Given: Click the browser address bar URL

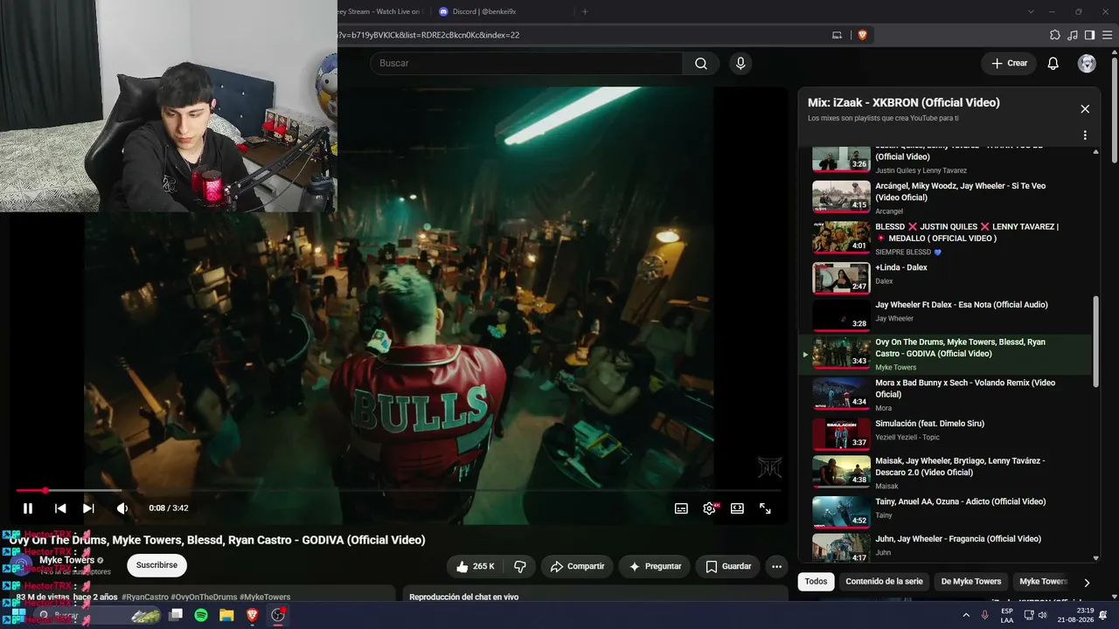Looking at the screenshot, I should click(x=430, y=35).
